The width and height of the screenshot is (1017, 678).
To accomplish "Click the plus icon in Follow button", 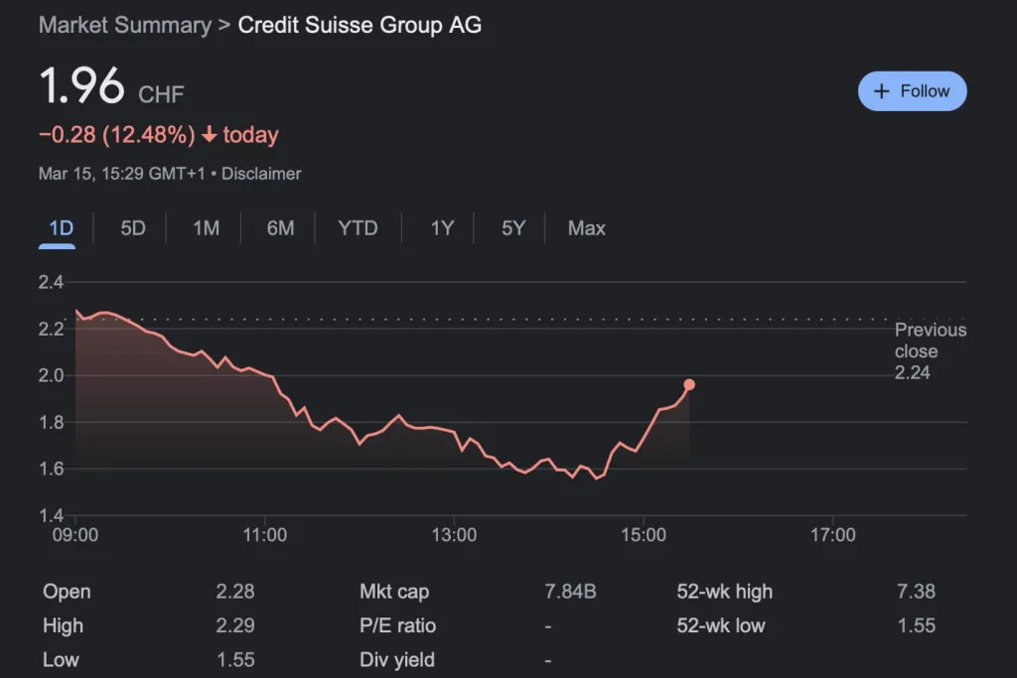I will [881, 91].
